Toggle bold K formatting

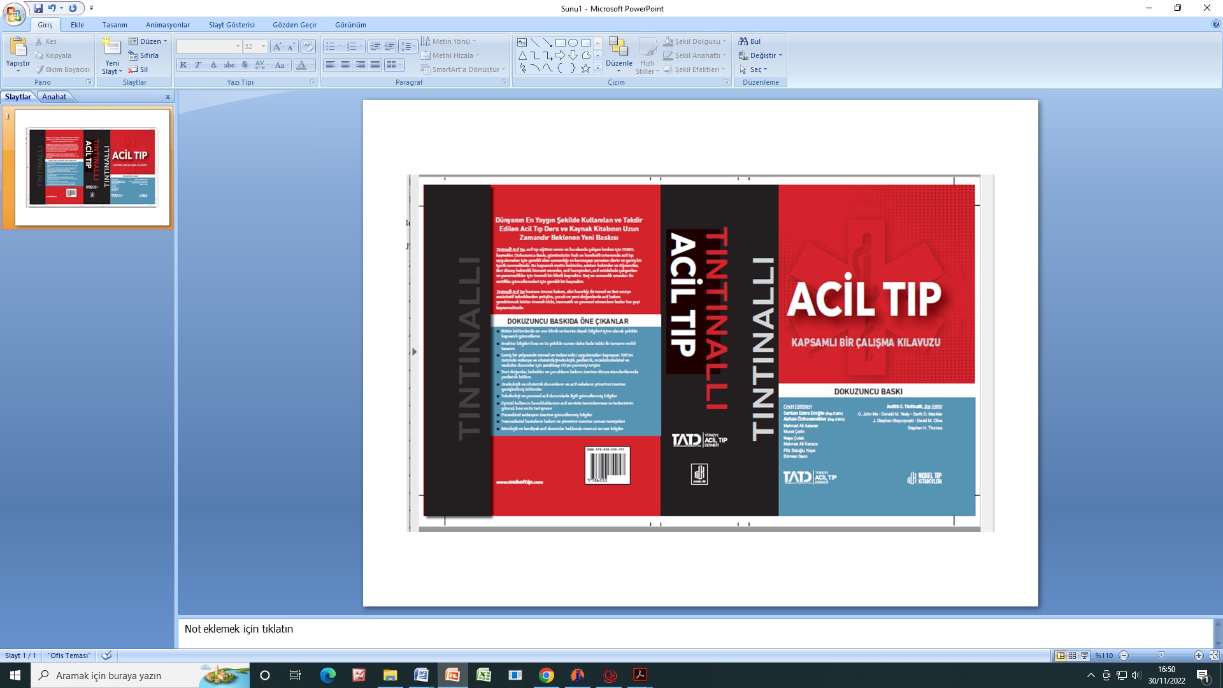point(183,65)
